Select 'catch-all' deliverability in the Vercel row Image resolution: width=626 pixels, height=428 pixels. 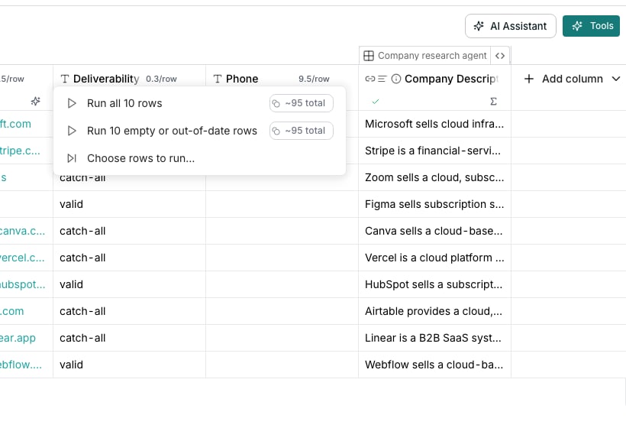pos(129,258)
